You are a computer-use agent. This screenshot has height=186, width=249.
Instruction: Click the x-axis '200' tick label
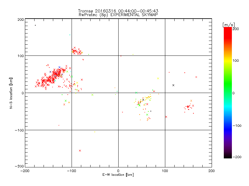(212, 171)
